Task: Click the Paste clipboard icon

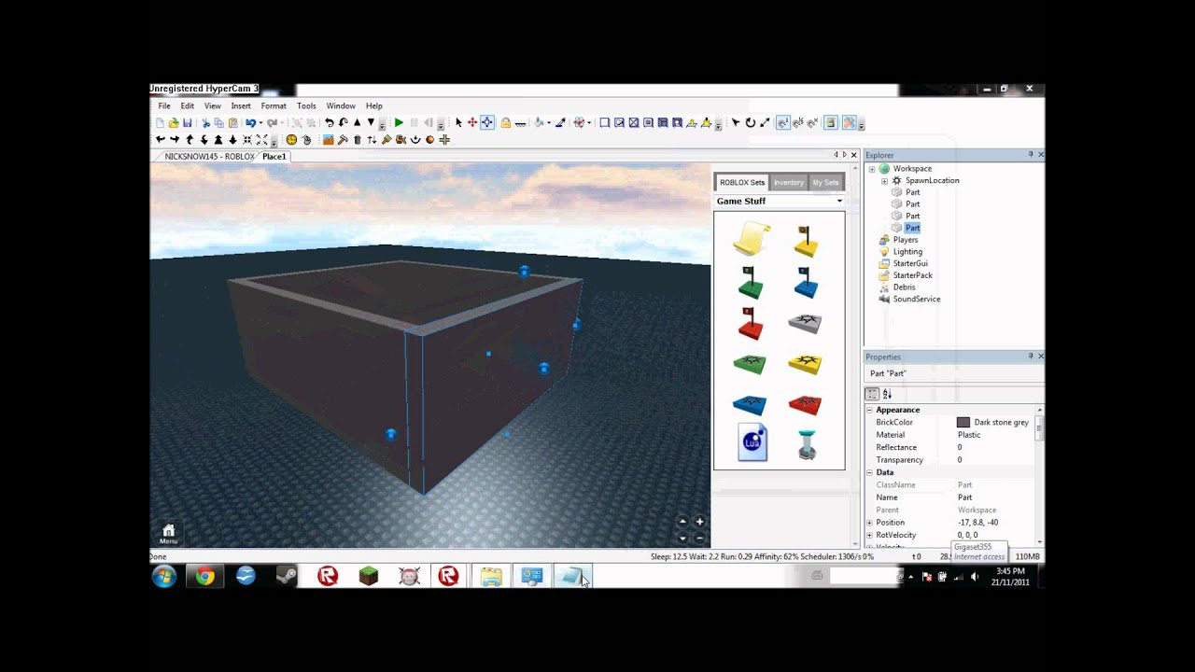Action: (232, 123)
